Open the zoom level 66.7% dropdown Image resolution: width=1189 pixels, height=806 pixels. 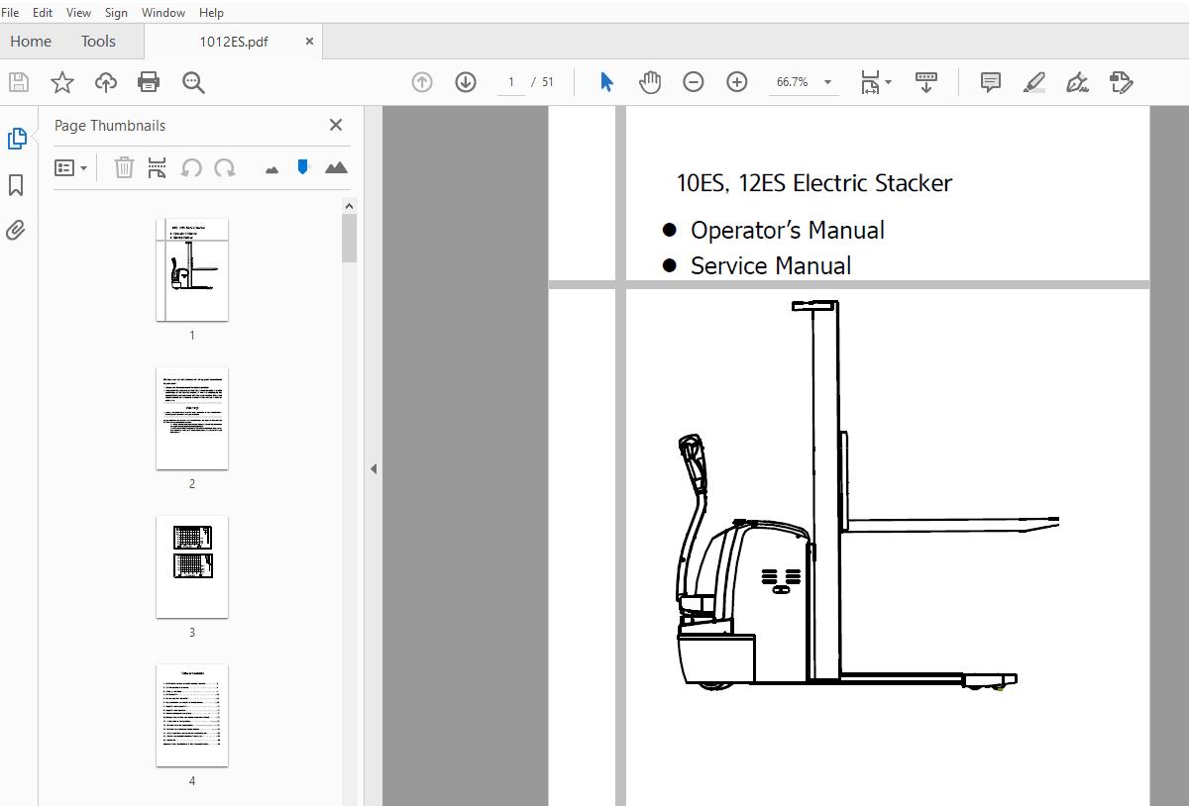(x=827, y=82)
